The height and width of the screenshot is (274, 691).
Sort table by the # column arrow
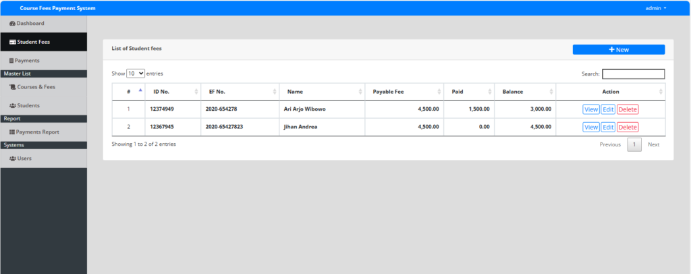140,91
